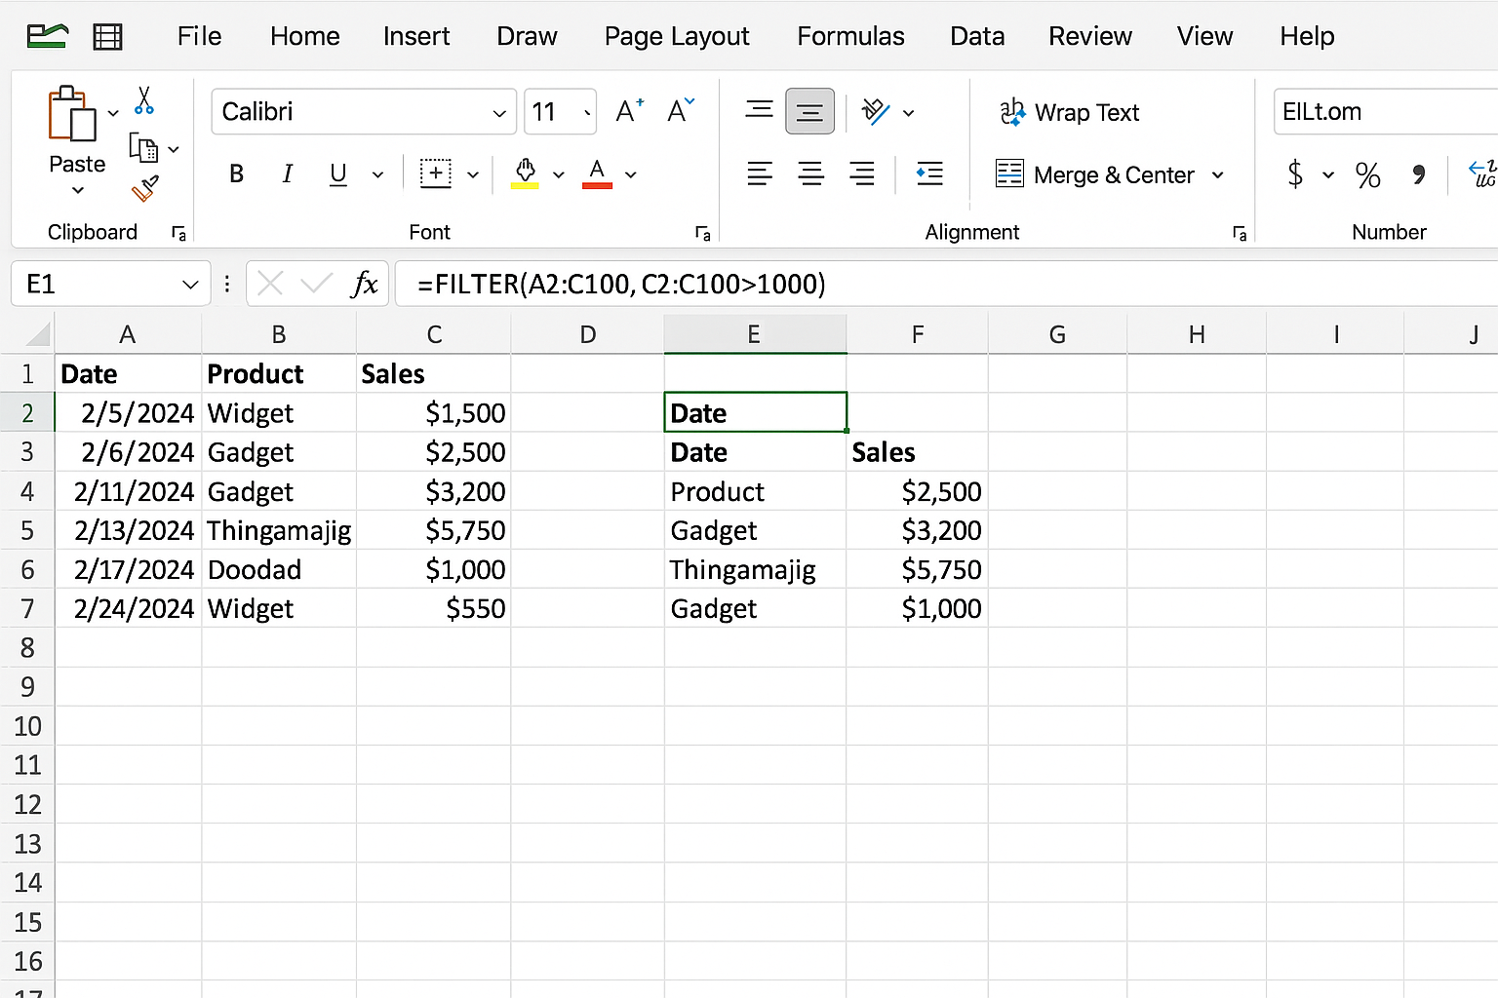Image resolution: width=1498 pixels, height=998 pixels.
Task: Expand font color palette arrow
Action: [x=631, y=175]
